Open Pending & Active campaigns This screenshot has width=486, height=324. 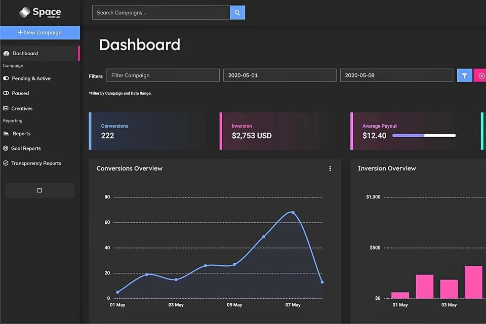31,78
